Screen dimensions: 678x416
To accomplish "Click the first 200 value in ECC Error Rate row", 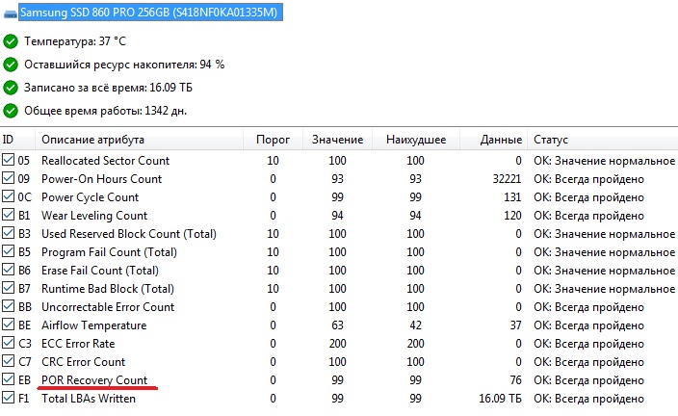I will (337, 344).
